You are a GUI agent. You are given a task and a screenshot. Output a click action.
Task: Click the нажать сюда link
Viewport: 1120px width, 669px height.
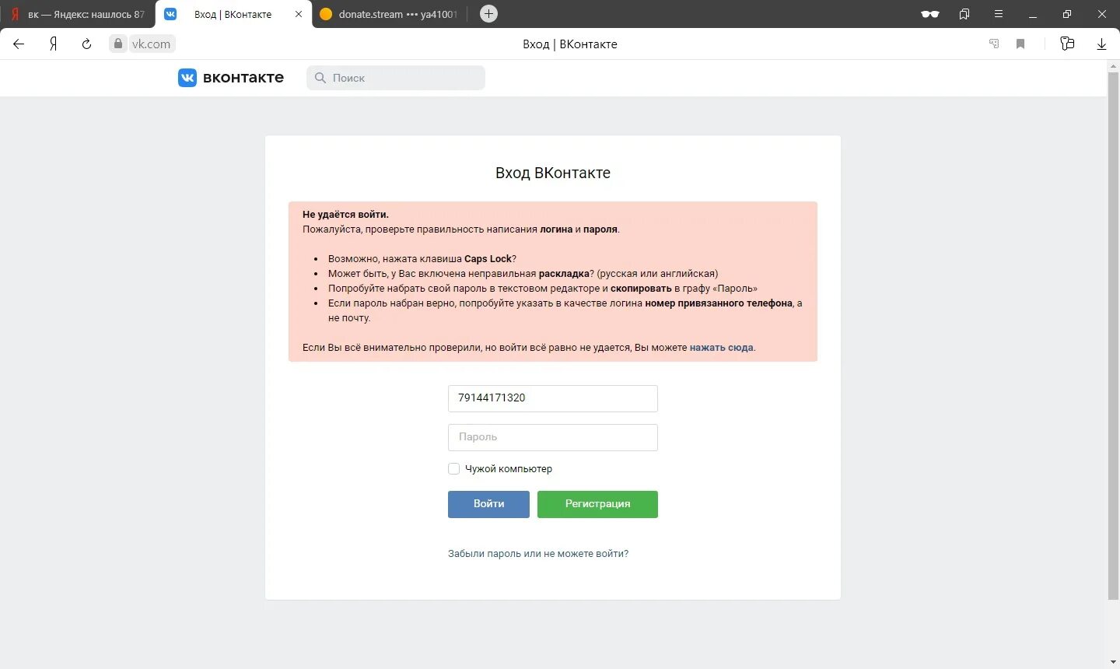pos(721,348)
